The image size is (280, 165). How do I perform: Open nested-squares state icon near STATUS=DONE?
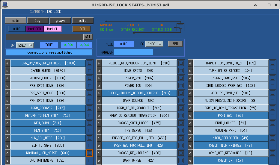pyautogui.click(x=180, y=27)
